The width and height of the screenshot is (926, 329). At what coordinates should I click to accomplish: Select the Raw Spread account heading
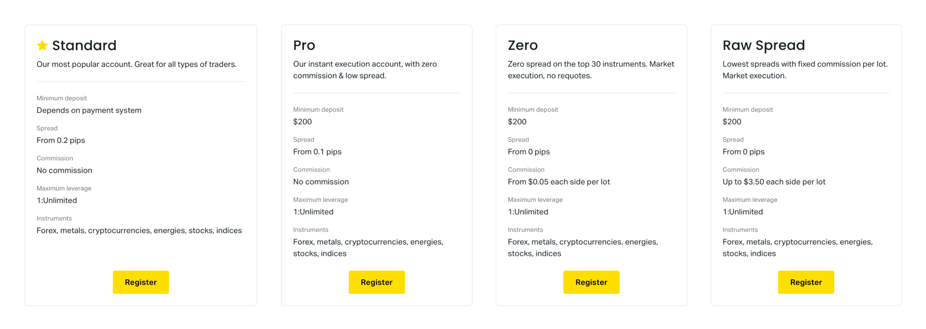coord(764,45)
